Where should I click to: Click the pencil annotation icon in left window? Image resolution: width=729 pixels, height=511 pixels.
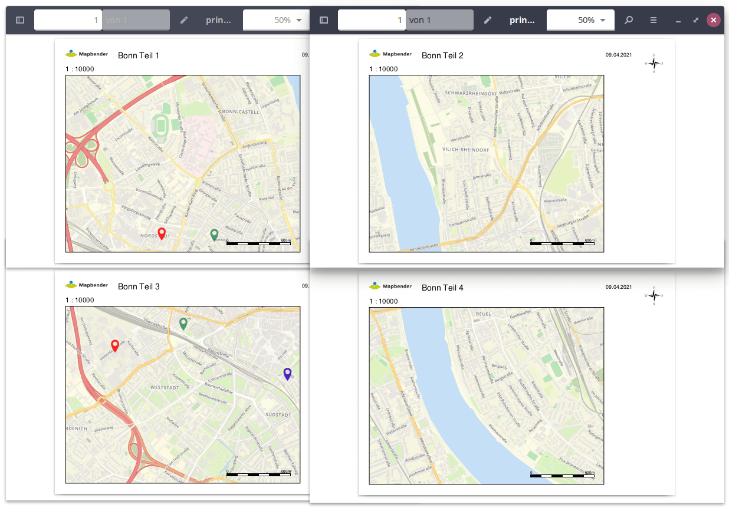[184, 20]
